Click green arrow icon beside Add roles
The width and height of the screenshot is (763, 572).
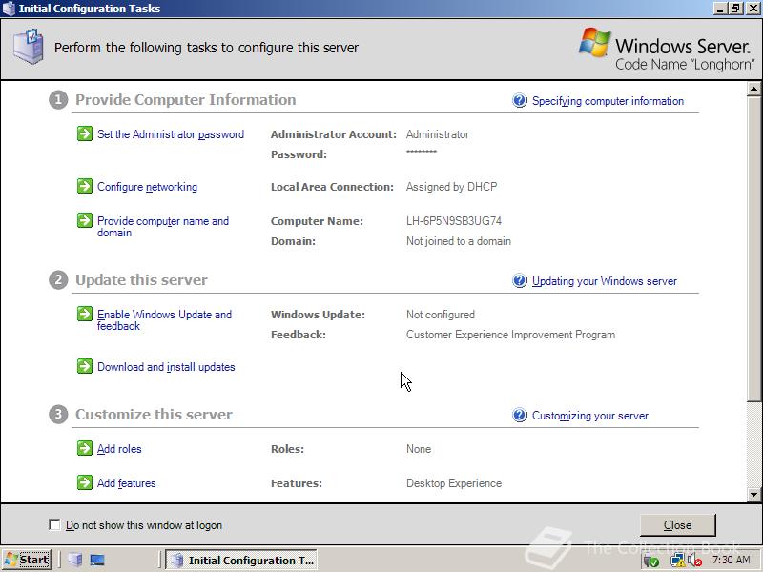pos(85,448)
